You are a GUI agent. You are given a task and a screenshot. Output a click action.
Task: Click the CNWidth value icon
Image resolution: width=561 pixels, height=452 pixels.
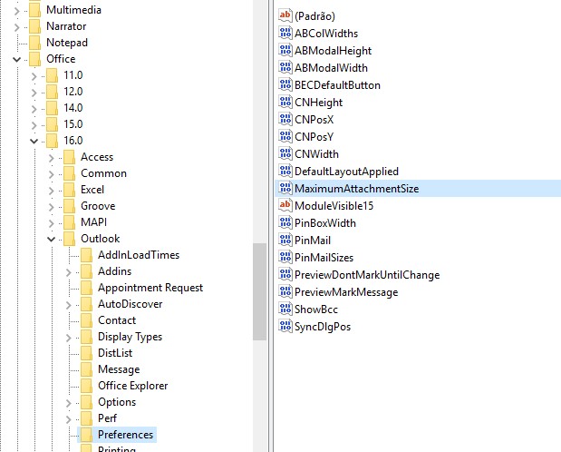click(x=285, y=153)
